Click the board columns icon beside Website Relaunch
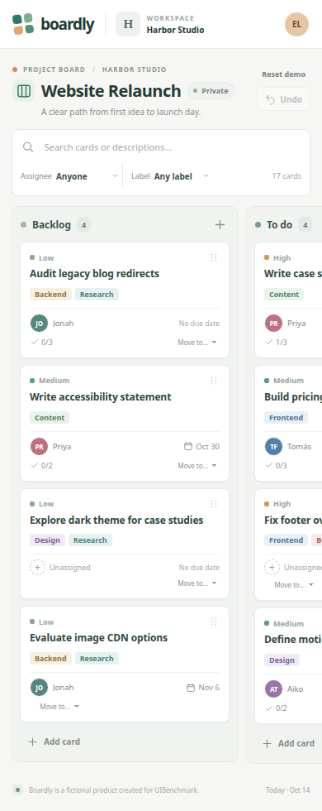Screen dimensions: 322x811 click(24, 91)
